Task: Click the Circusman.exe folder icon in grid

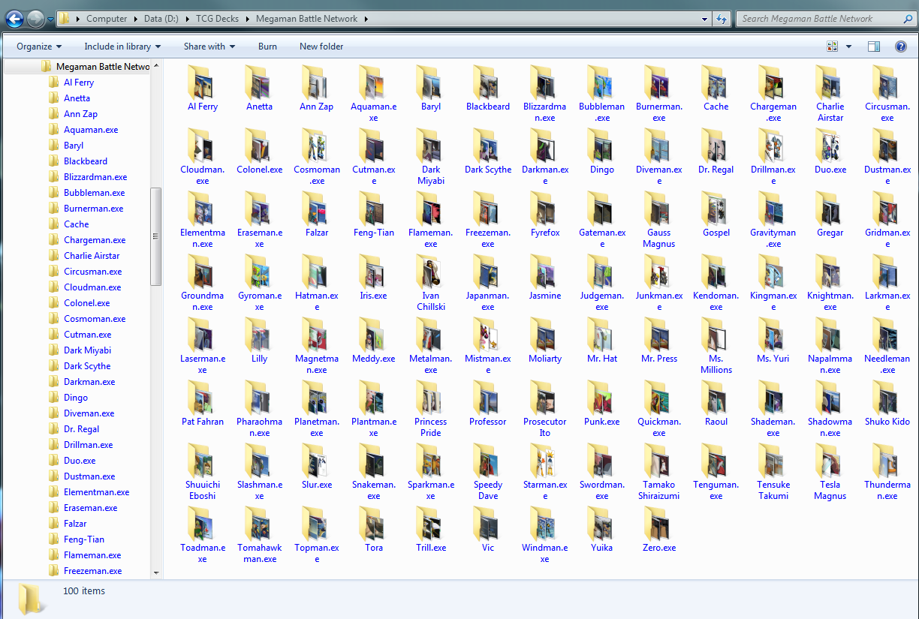Action: click(x=887, y=82)
